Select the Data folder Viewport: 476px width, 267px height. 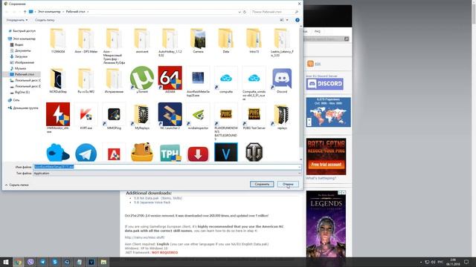click(x=226, y=39)
